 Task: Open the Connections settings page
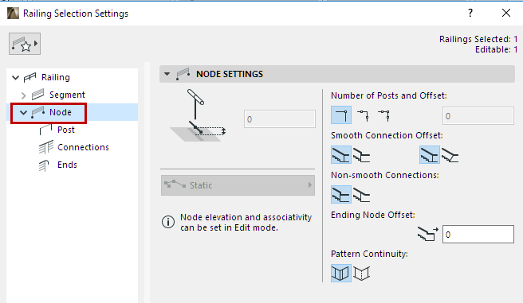[83, 147]
